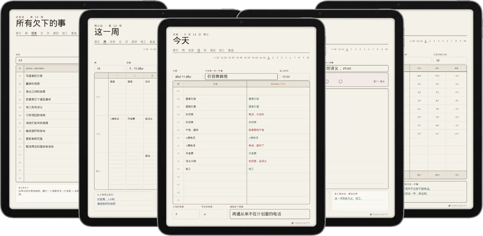Open 复盘 tab on the 今天 page
This screenshot has width=483, height=236.
pos(231,50)
